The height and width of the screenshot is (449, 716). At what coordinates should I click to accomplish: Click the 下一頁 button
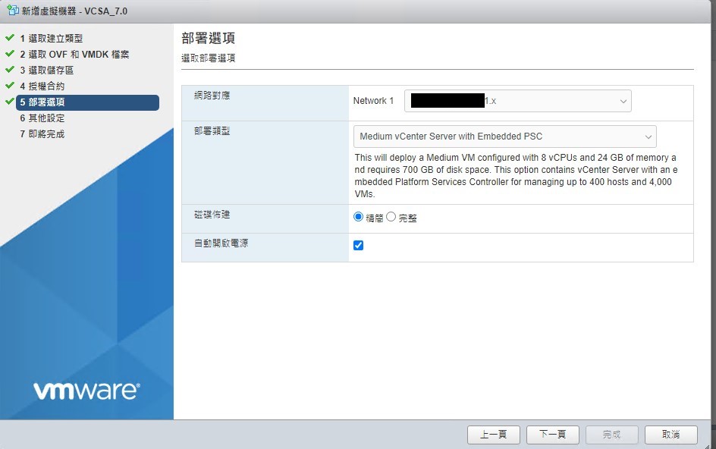click(x=552, y=435)
